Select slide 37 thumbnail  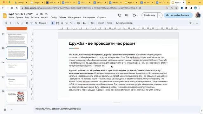click(x=17, y=82)
